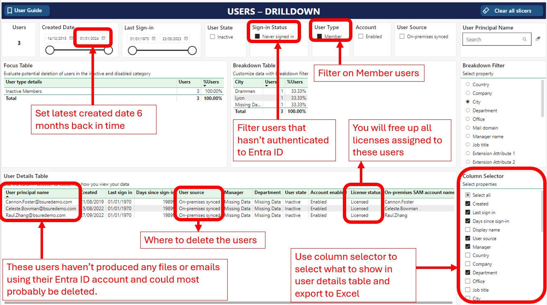This screenshot has height=305, width=547.
Task: Click the magnifier icon in the search box
Action: [x=525, y=39]
